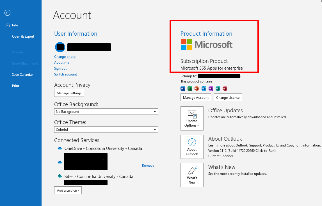Click the OneDrive cloud icon for Concordia University
The image size is (322, 206).
(60, 148)
